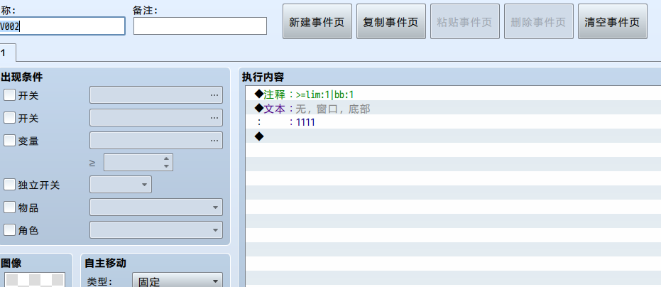
Task: Decrease the variable threshold with down arrow
Action: (x=167, y=166)
